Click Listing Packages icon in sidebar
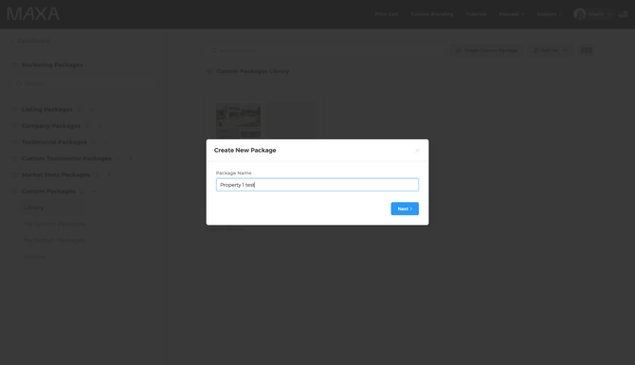The width and height of the screenshot is (635, 365). (x=14, y=109)
